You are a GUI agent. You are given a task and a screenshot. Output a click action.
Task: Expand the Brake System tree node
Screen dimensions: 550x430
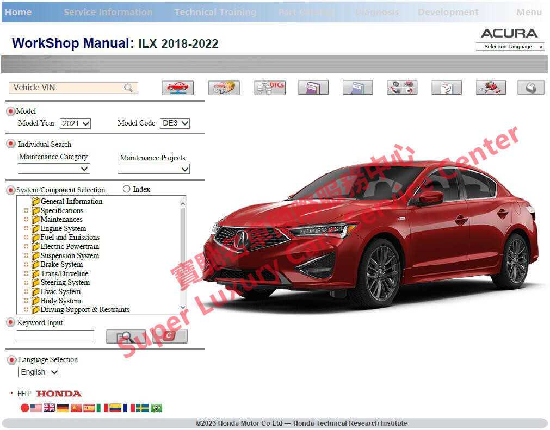[26, 264]
